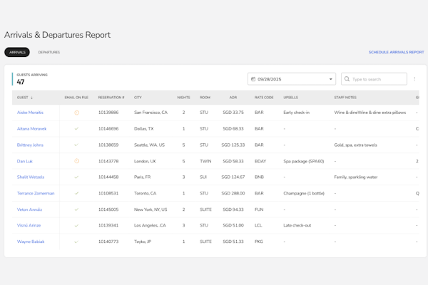Open guest Veton Annáiz link
Viewport: 428px width, 285px height.
coord(30,209)
